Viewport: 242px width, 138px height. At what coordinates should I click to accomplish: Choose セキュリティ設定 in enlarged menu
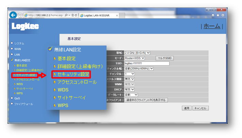(73, 74)
